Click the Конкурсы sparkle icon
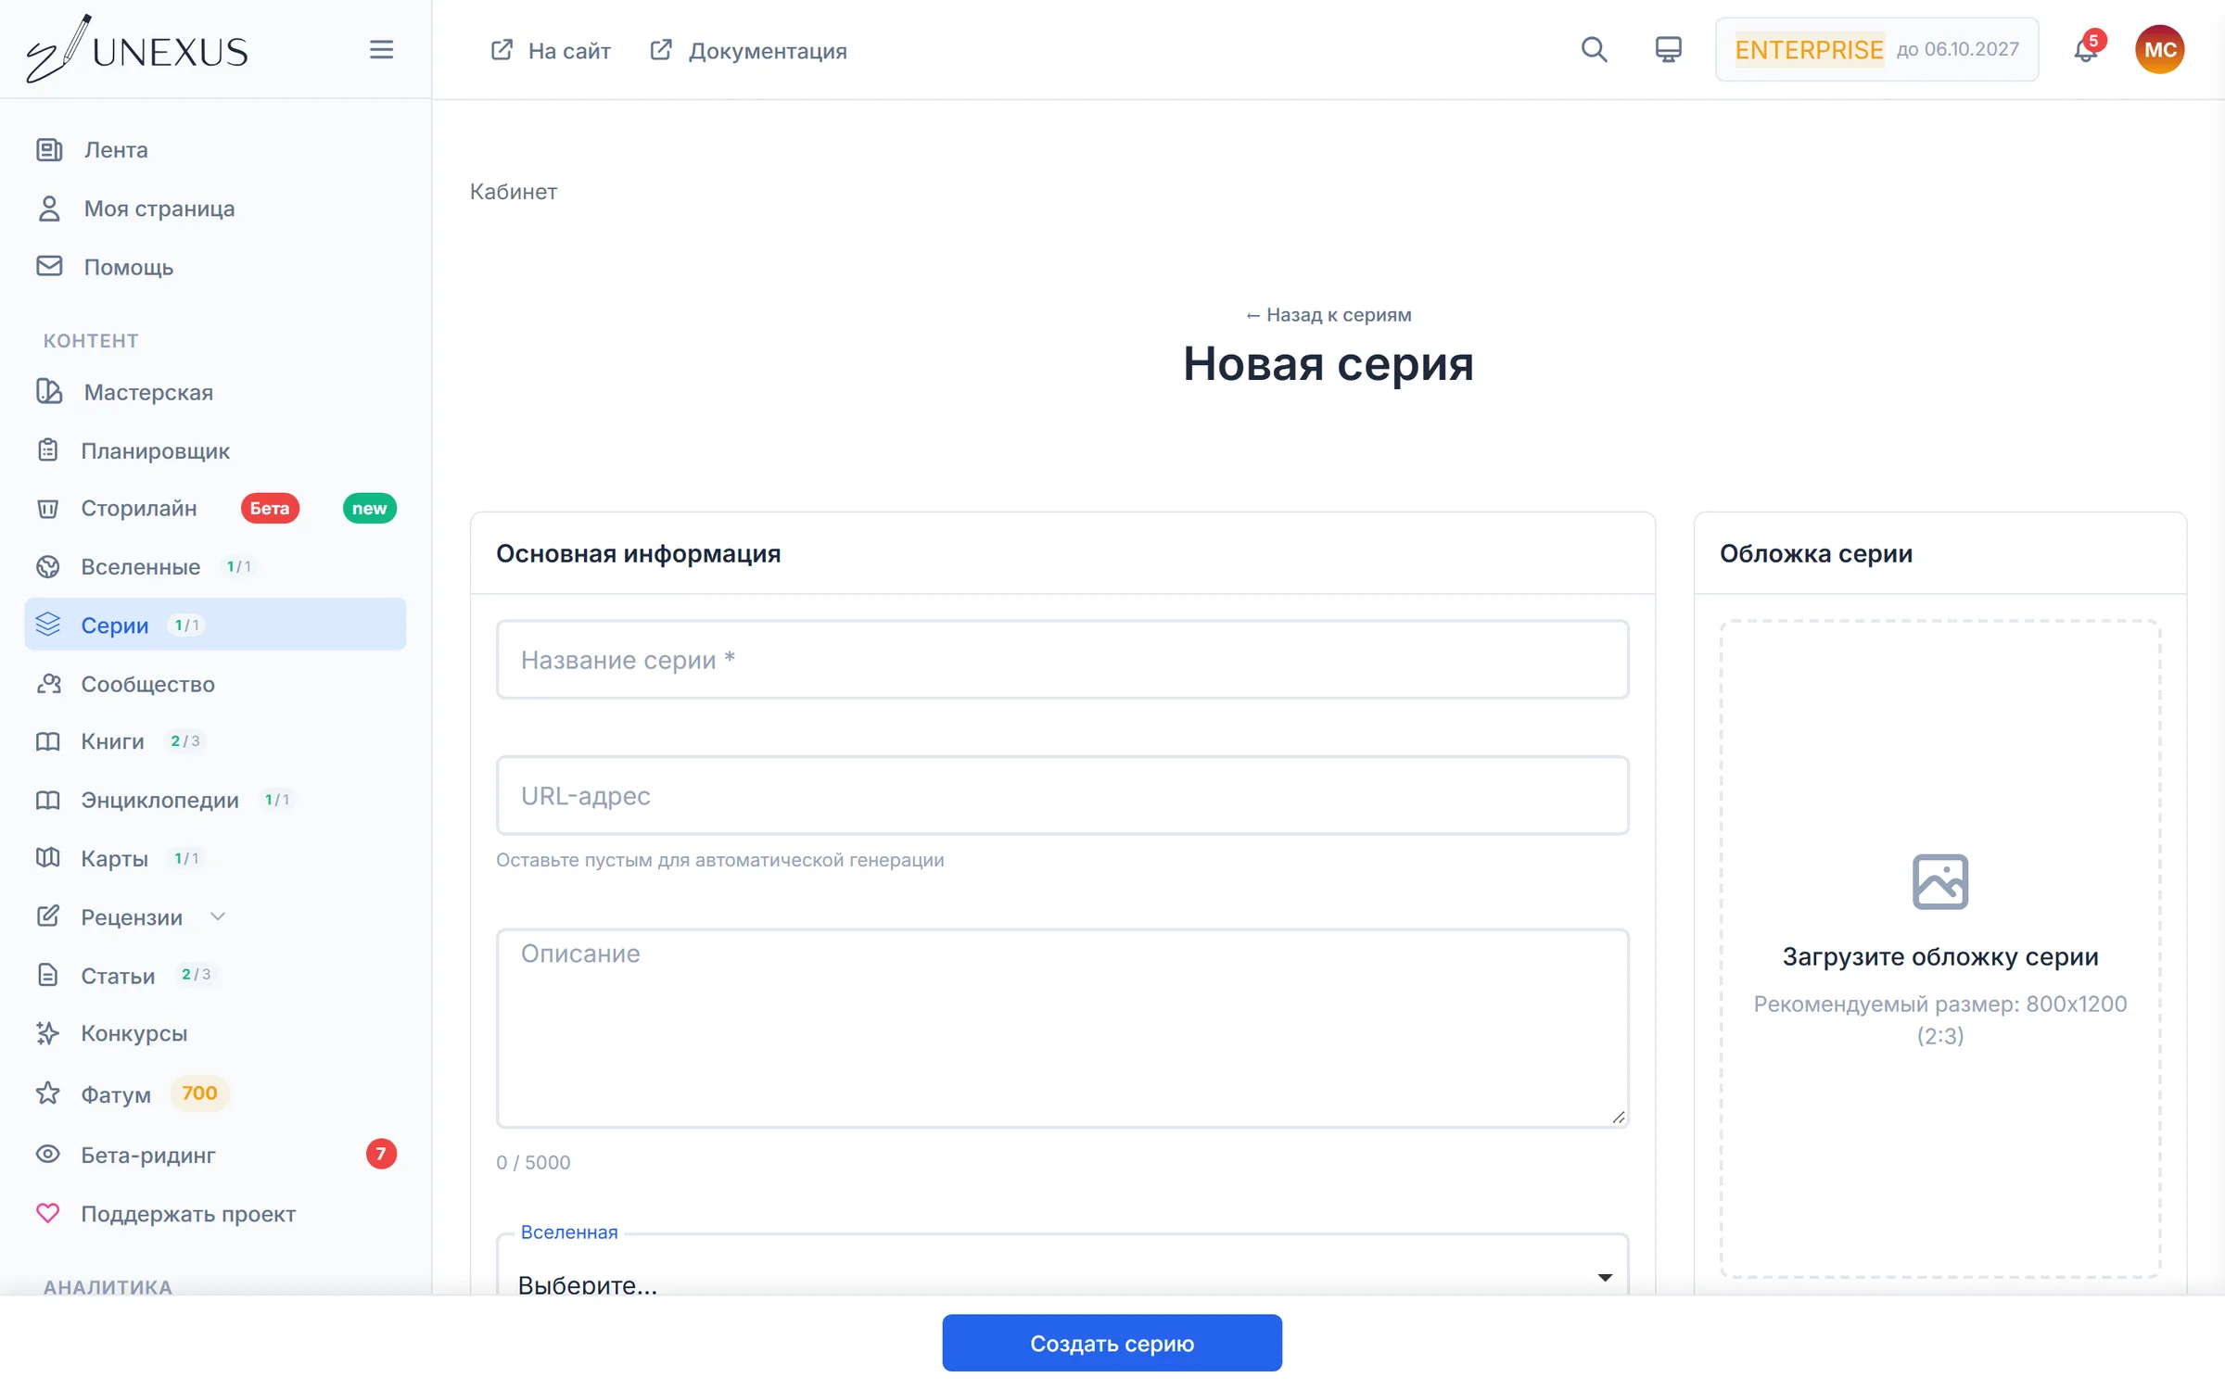The height and width of the screenshot is (1390, 2225). click(x=48, y=1033)
